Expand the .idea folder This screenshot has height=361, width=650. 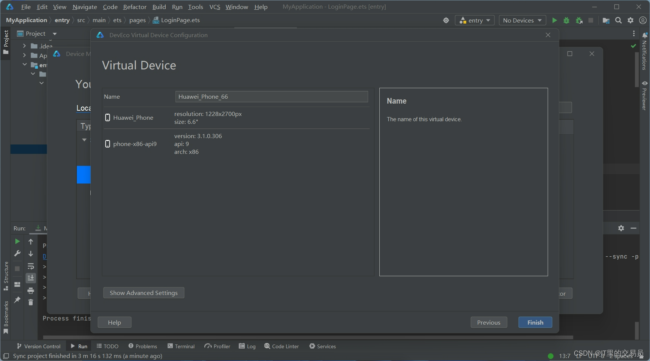click(24, 46)
